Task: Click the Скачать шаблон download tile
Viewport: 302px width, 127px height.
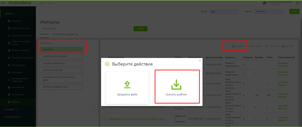Action: [x=177, y=87]
